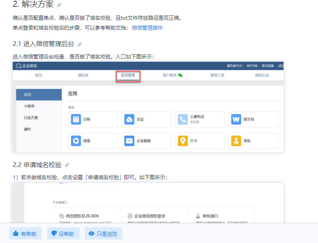Click the 未启用 status under 公费电话
The height and width of the screenshot is (243, 318).
coord(194,122)
